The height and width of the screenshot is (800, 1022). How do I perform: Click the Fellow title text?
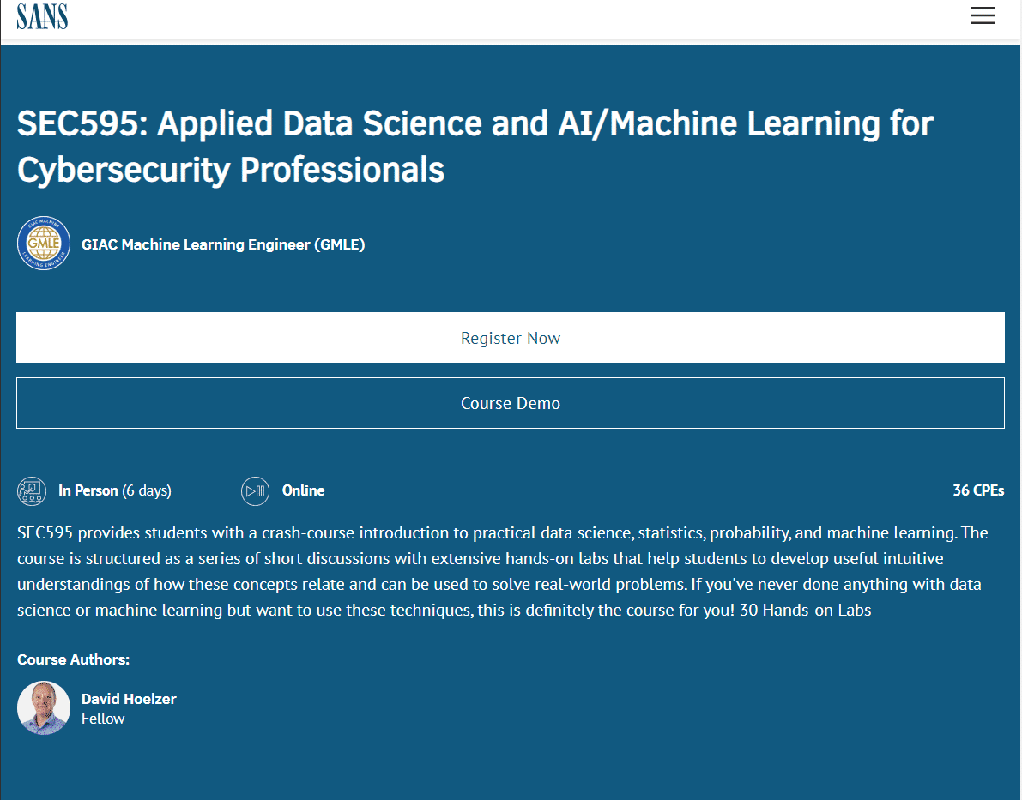[x=103, y=719]
